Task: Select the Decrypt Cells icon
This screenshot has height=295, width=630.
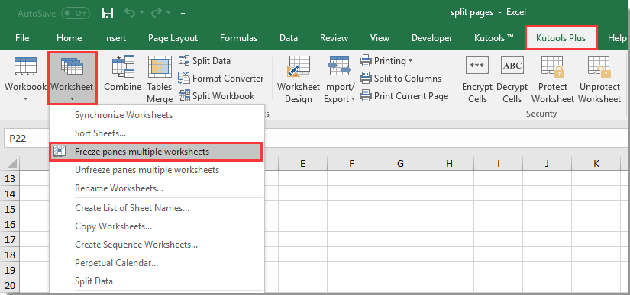Action: [x=512, y=66]
